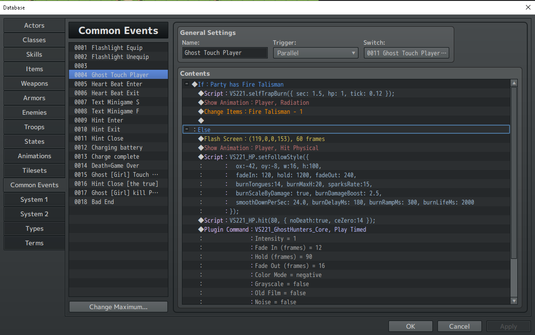Viewport: 535px width, 335px height.
Task: Click the empty diamond command line under If
Action: pos(201,121)
